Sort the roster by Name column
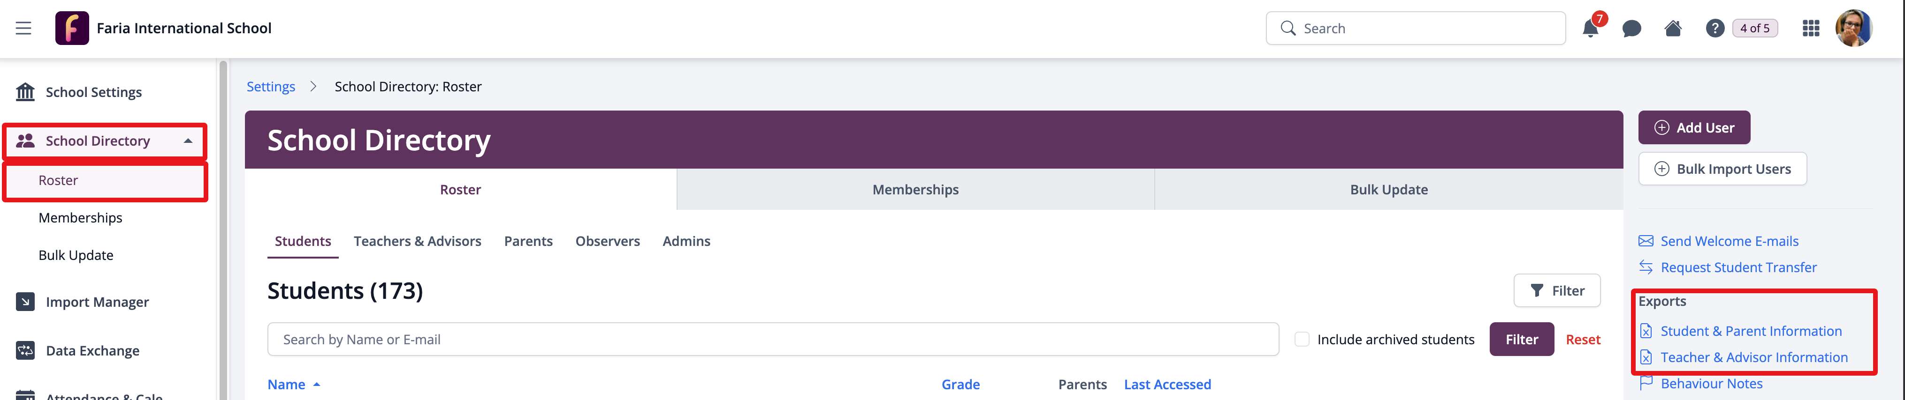The image size is (1905, 400). pos(286,385)
